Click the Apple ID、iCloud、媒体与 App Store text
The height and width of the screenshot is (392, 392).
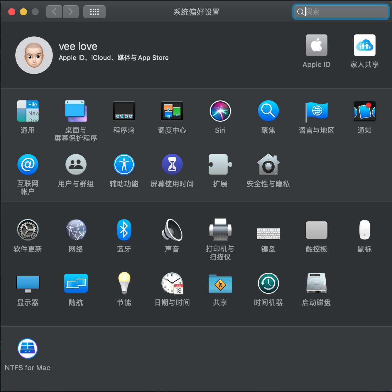[114, 58]
